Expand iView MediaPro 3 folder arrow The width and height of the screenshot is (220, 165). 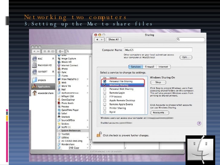click(88, 79)
